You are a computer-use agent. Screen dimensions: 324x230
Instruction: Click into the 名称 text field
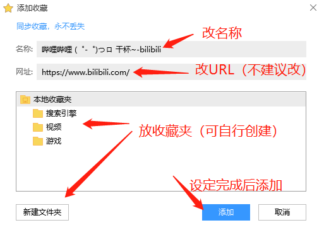coord(171,49)
